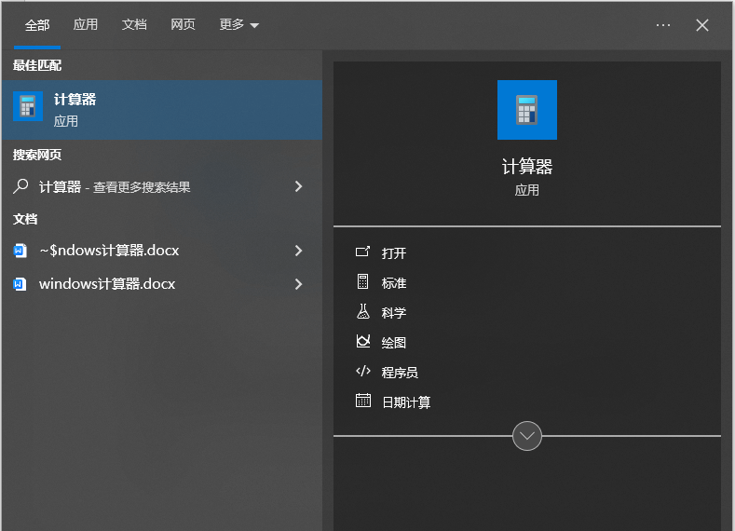Expand arrow for ~$ndows计算器.docx
Screen dimensions: 735x531
pyautogui.click(x=298, y=251)
